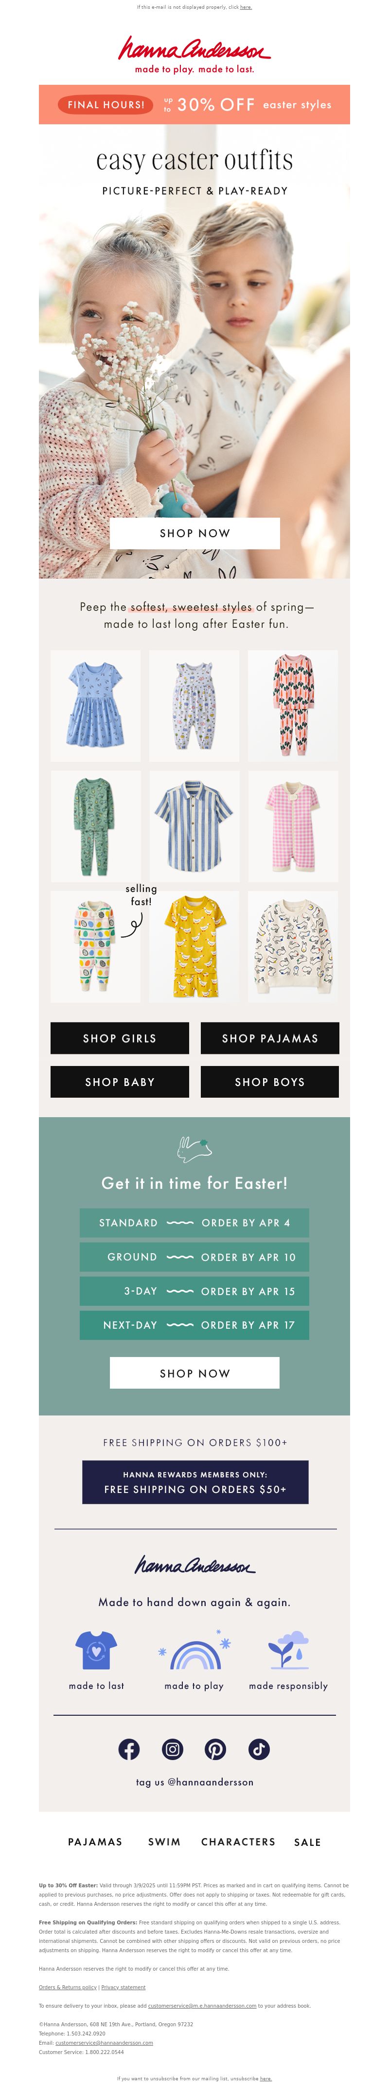Click the 30% OFF easter styles banner
The image size is (389, 2093).
click(194, 104)
